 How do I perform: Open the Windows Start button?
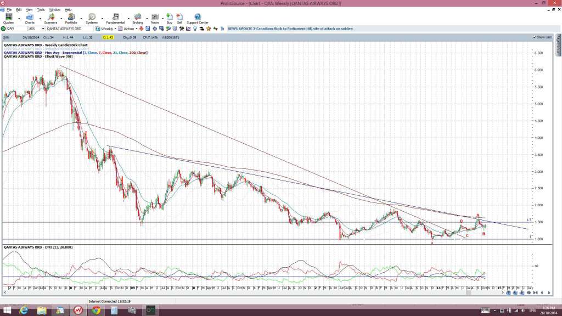click(x=7, y=311)
